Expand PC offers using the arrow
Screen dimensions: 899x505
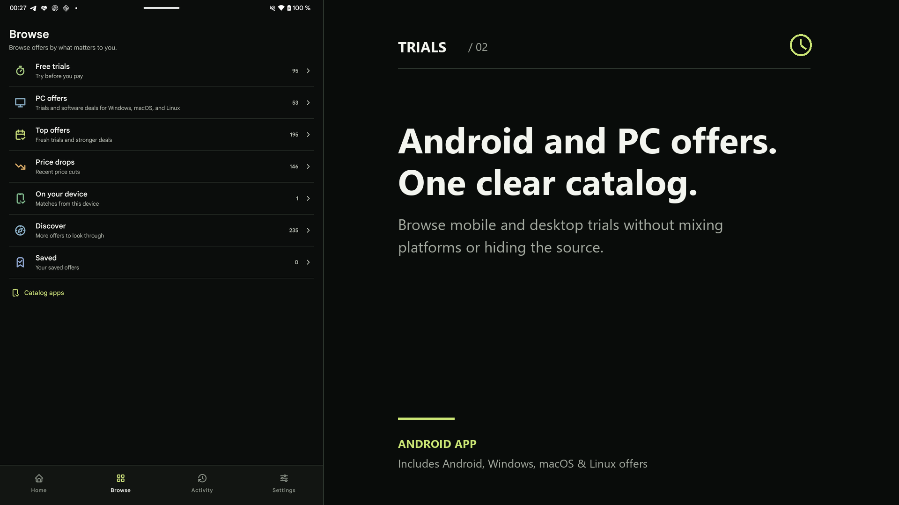coord(308,103)
